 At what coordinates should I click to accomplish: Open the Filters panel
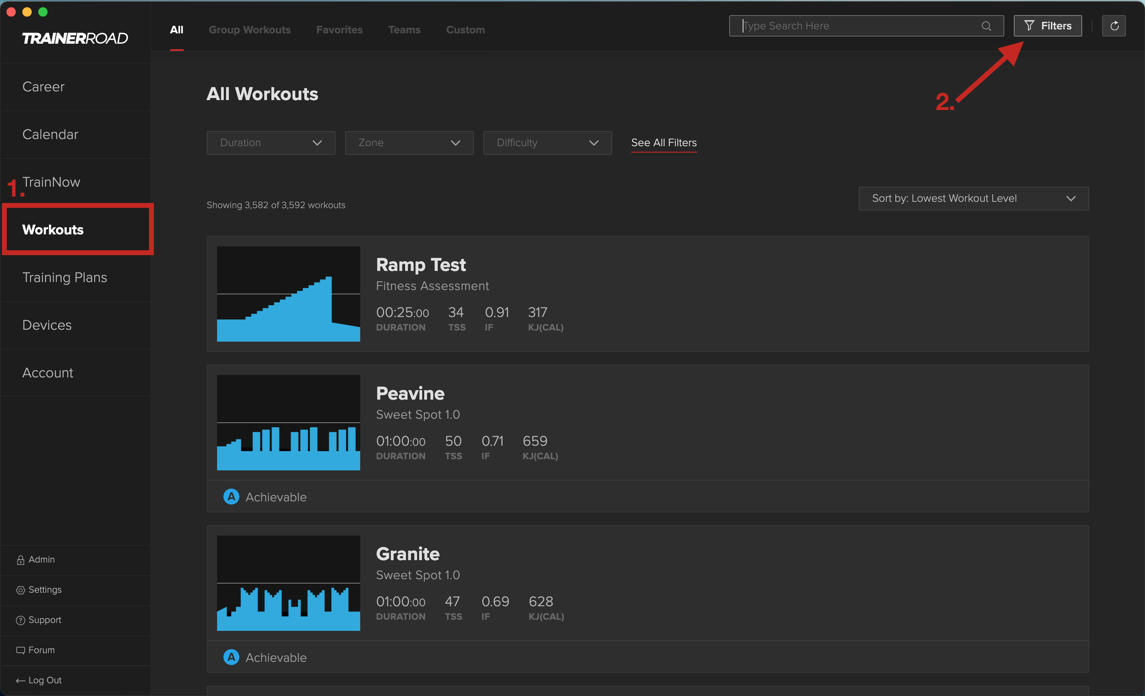[1048, 25]
